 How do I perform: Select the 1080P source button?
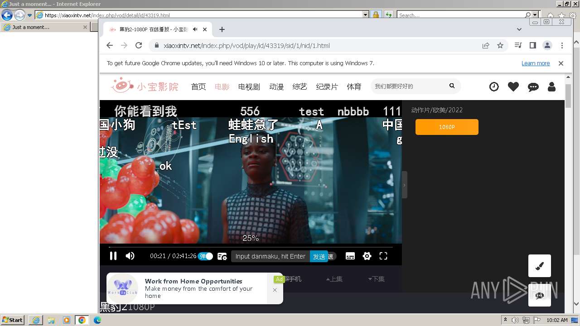[447, 127]
